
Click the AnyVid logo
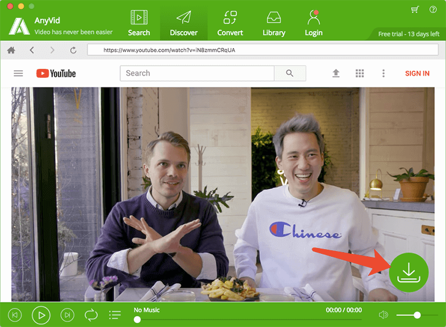pyautogui.click(x=19, y=26)
